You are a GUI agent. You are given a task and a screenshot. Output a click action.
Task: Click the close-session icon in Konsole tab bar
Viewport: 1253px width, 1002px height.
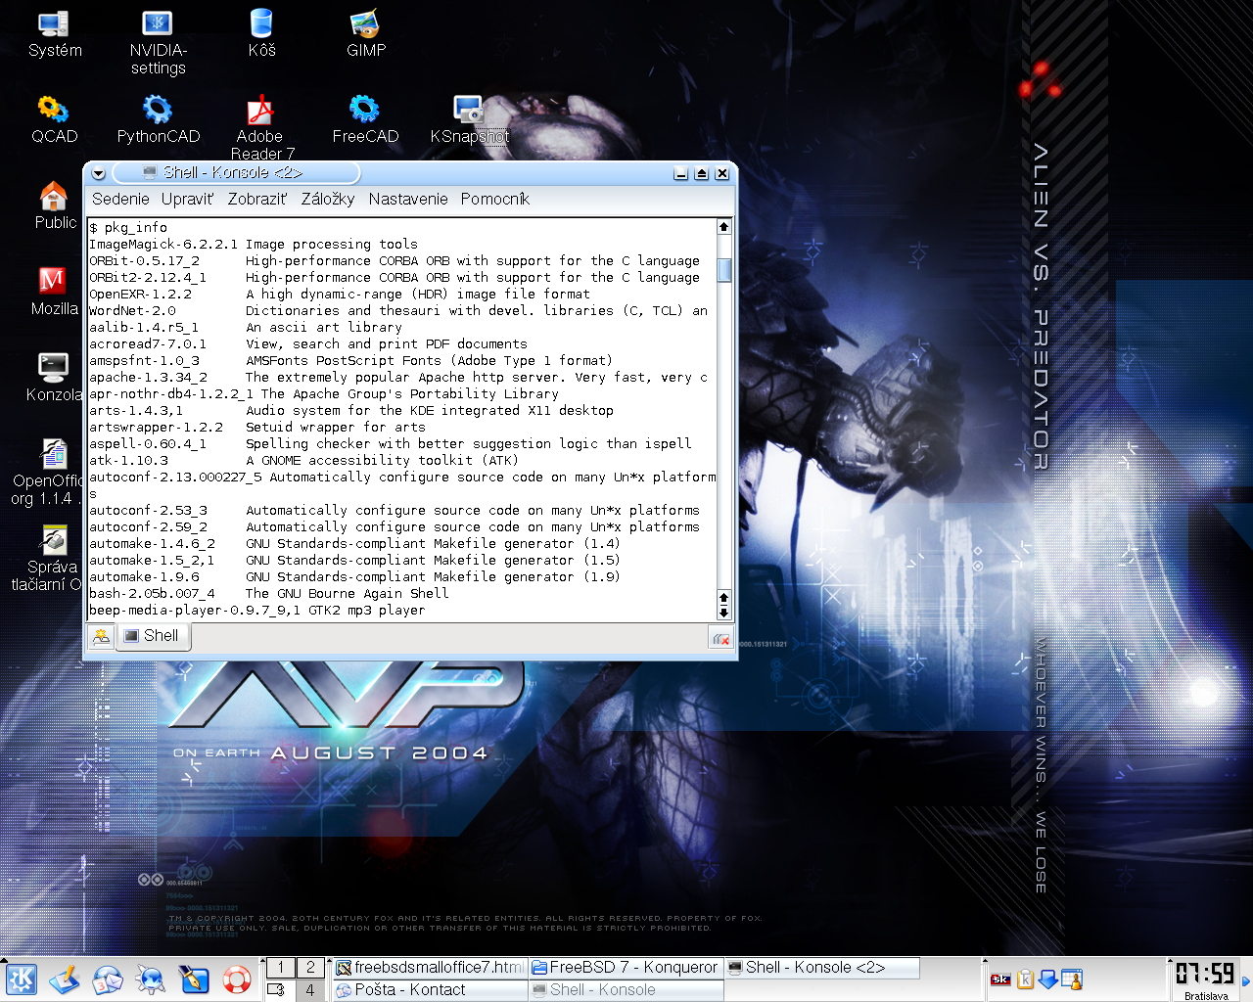[x=721, y=639]
